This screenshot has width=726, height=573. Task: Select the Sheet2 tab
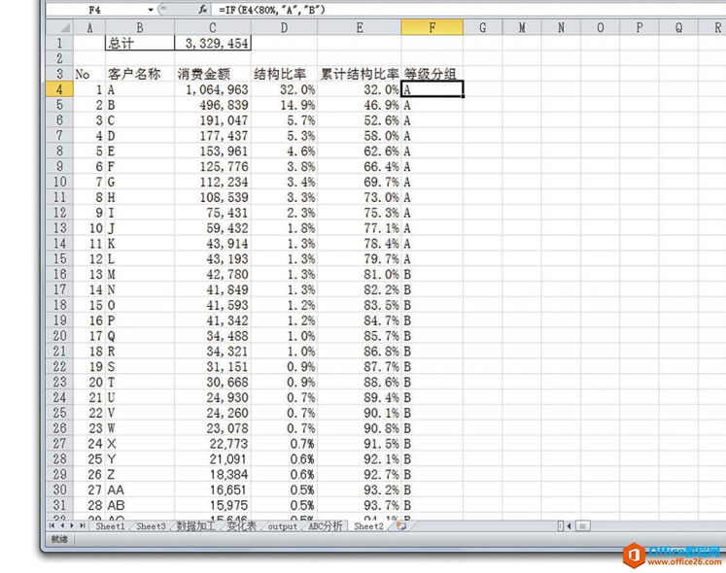pyautogui.click(x=368, y=526)
